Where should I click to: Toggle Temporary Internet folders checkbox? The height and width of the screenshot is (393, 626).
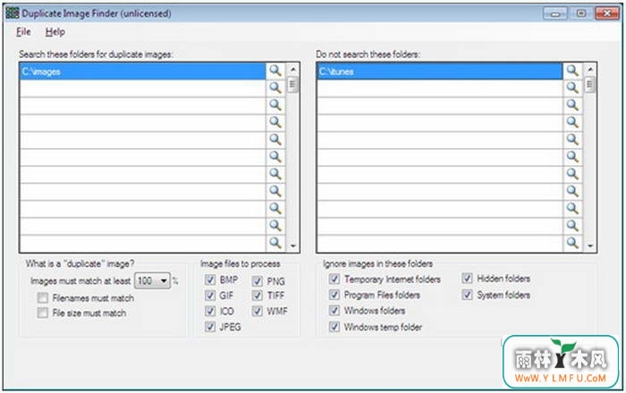(334, 279)
